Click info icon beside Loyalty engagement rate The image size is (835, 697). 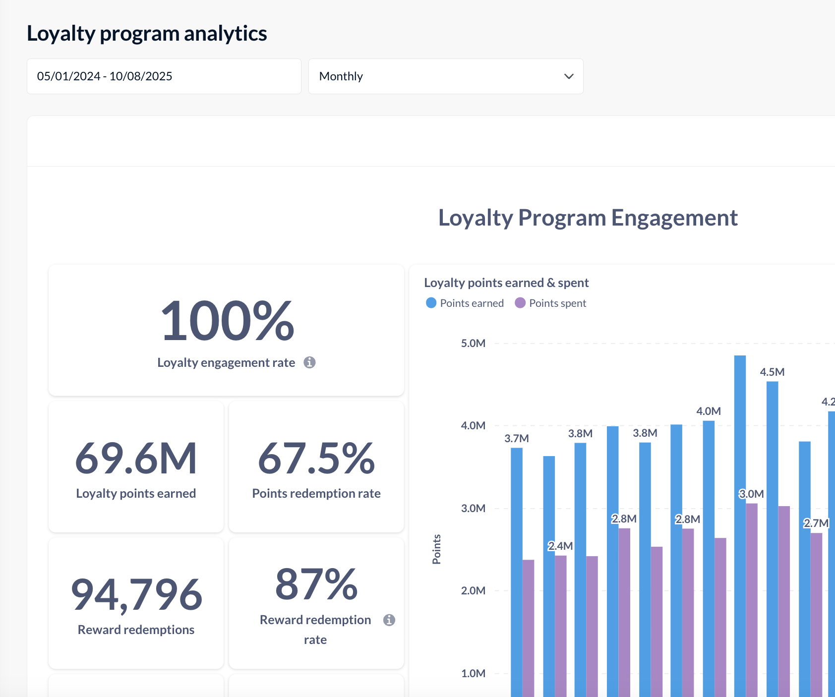[309, 362]
